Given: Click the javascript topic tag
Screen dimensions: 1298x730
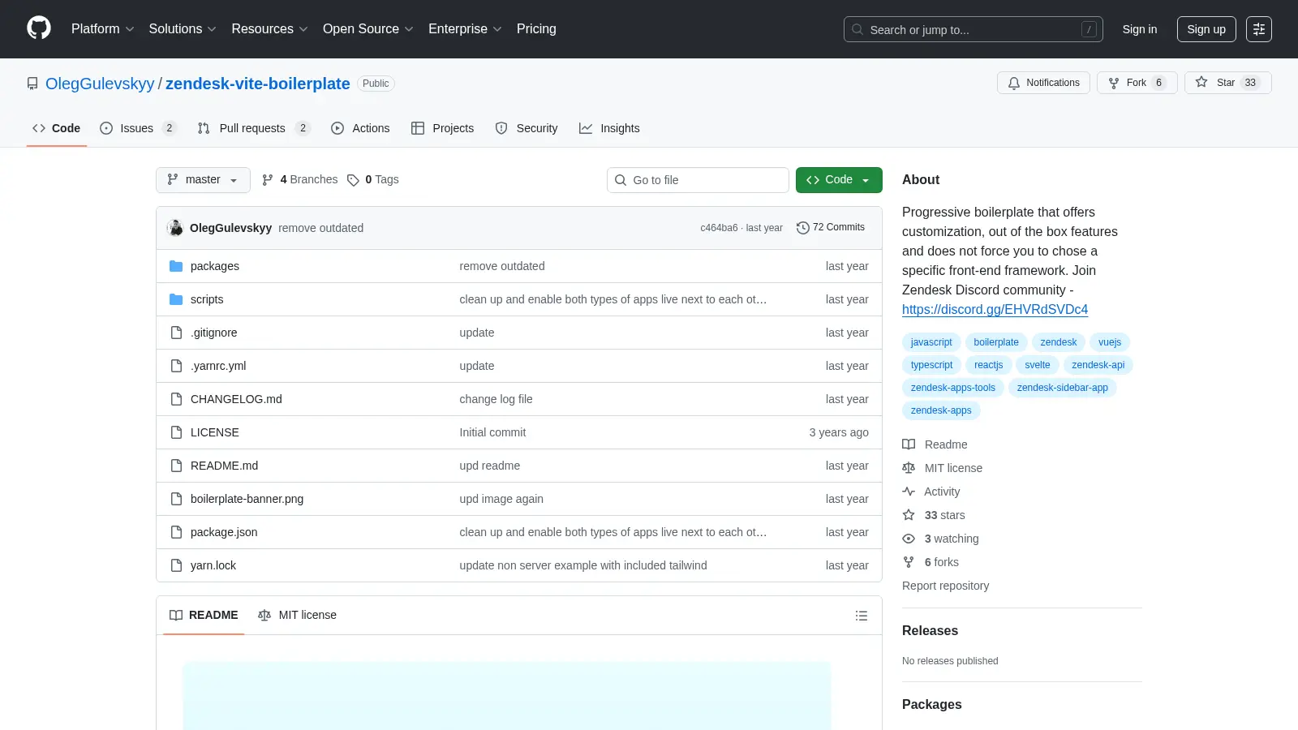Looking at the screenshot, I should click(931, 342).
